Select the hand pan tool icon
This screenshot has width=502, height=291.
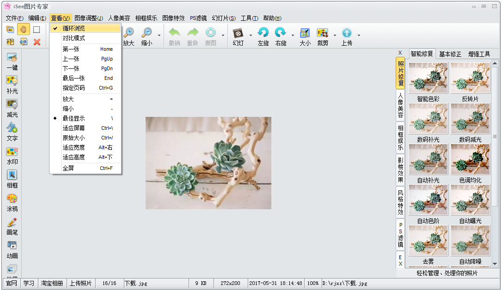click(x=24, y=30)
